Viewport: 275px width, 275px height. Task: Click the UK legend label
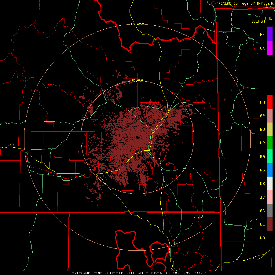(262, 48)
